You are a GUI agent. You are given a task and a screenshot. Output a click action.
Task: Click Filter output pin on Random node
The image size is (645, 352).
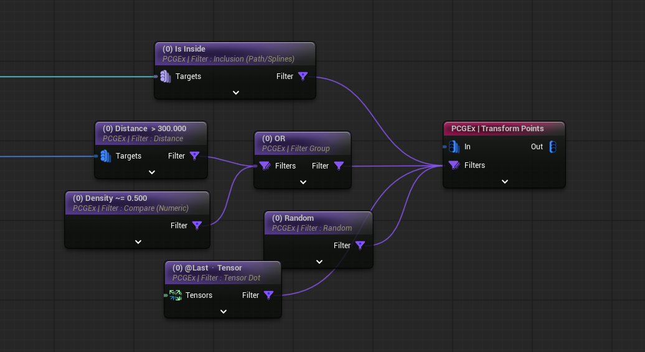[360, 246]
